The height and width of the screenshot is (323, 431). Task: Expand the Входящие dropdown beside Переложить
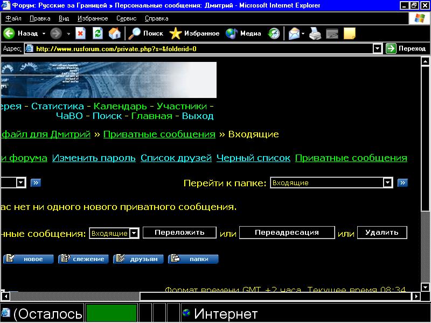134,233
